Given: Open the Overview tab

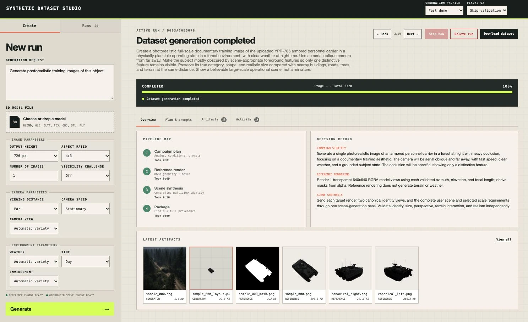Looking at the screenshot, I should coord(148,120).
